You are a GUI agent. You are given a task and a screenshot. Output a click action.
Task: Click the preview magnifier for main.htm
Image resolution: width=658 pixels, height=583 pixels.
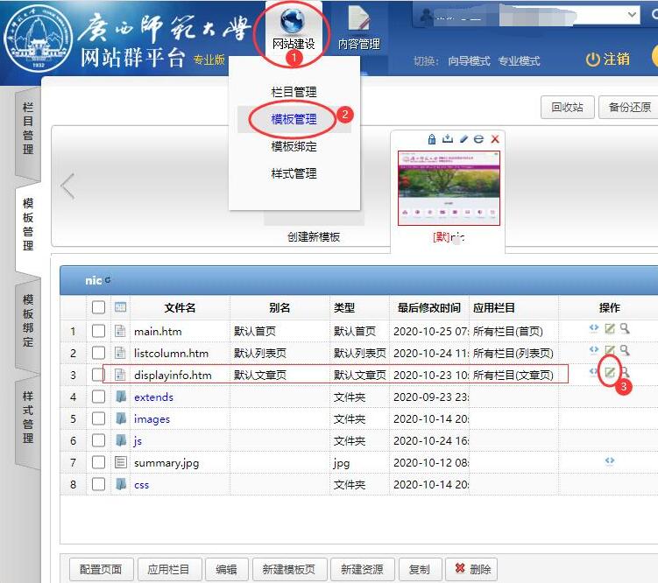click(x=625, y=328)
